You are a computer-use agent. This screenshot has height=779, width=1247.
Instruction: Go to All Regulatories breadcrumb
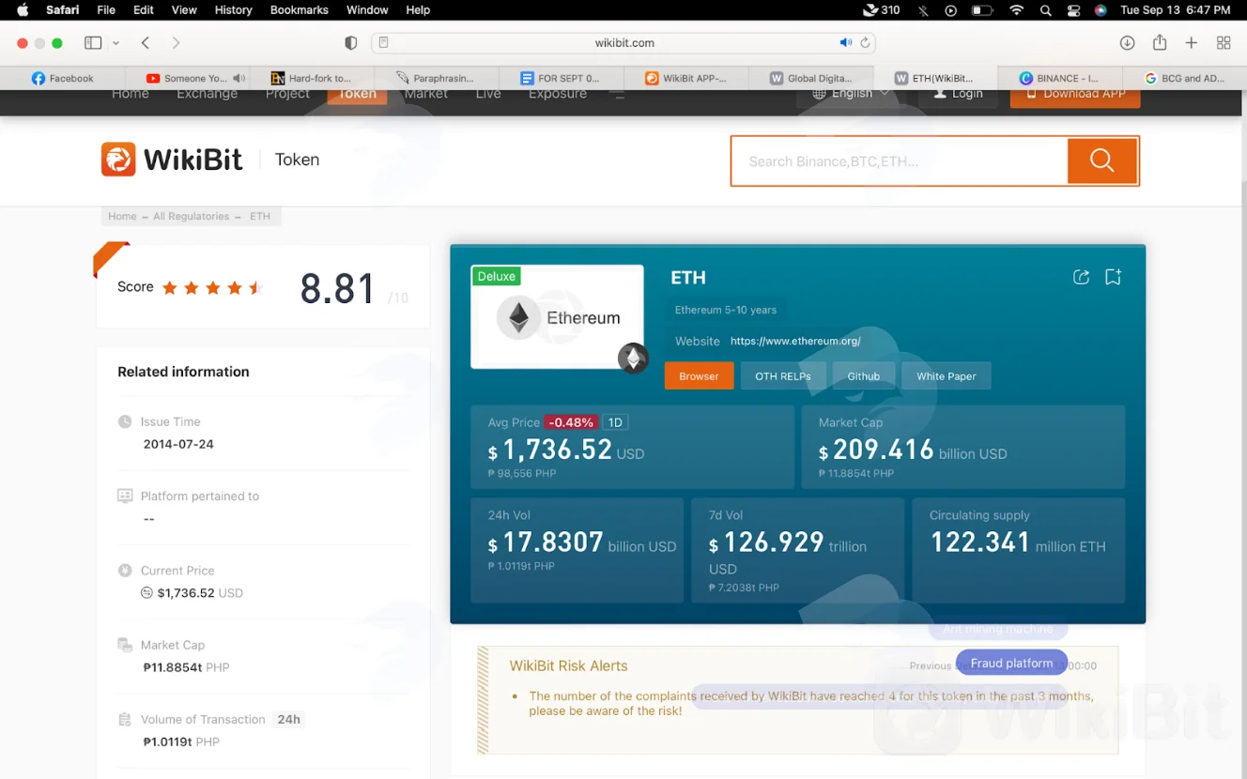pyautogui.click(x=192, y=216)
